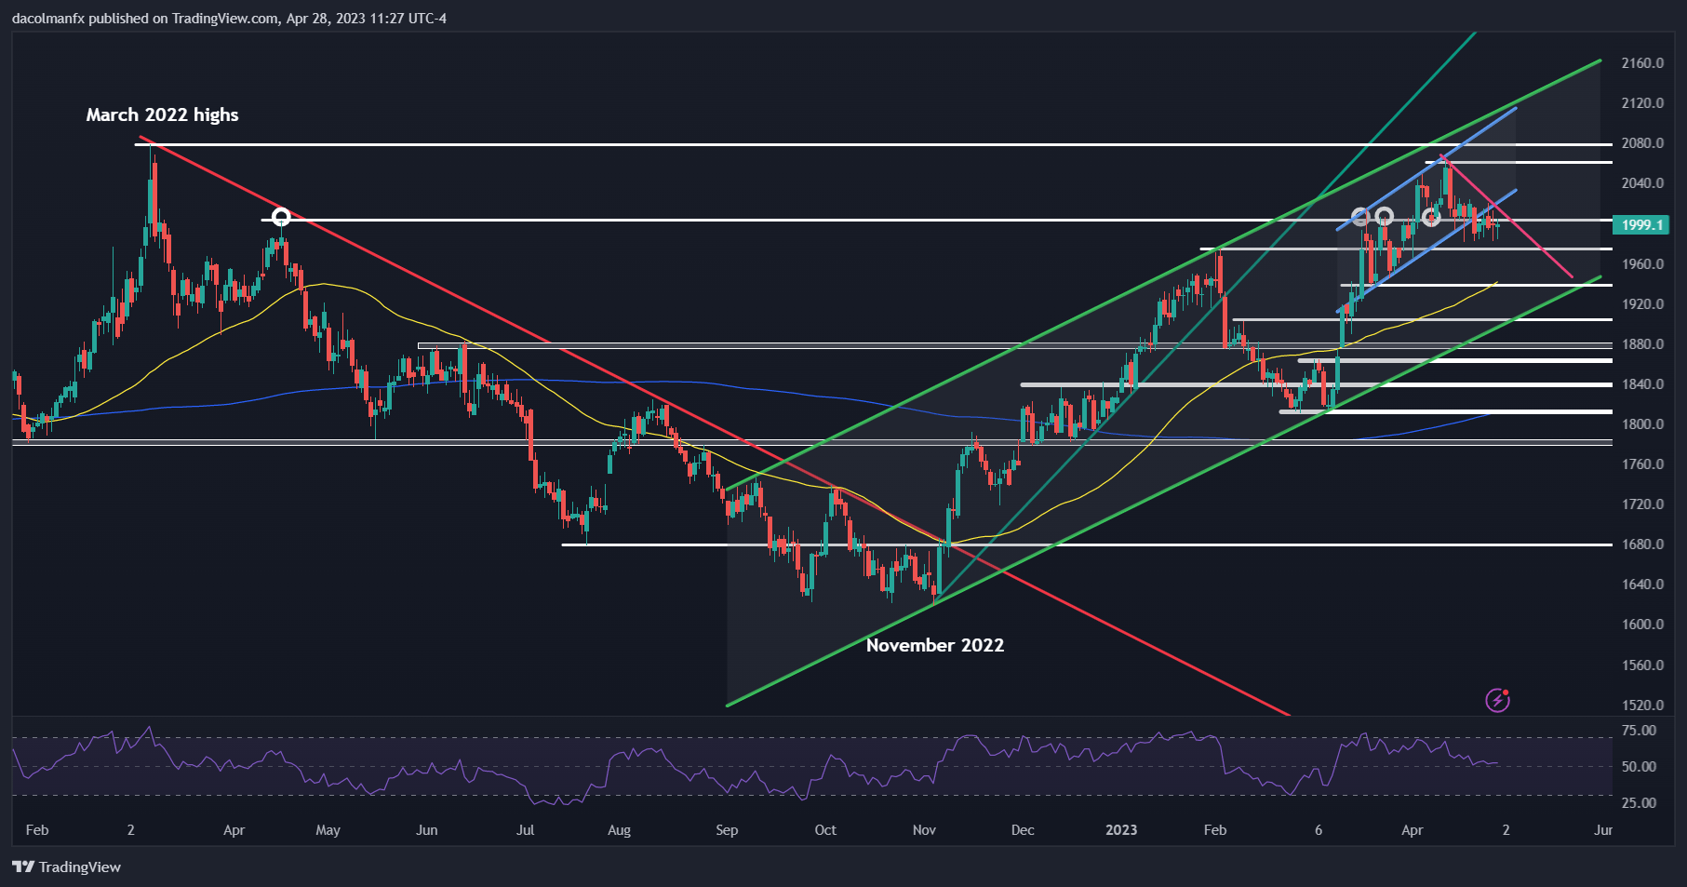Click the '2023' time axis label
1687x887 pixels.
tap(1121, 830)
